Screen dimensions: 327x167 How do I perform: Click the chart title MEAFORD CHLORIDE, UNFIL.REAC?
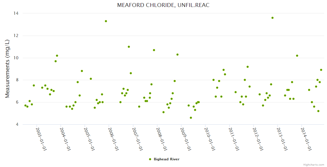(163, 5)
